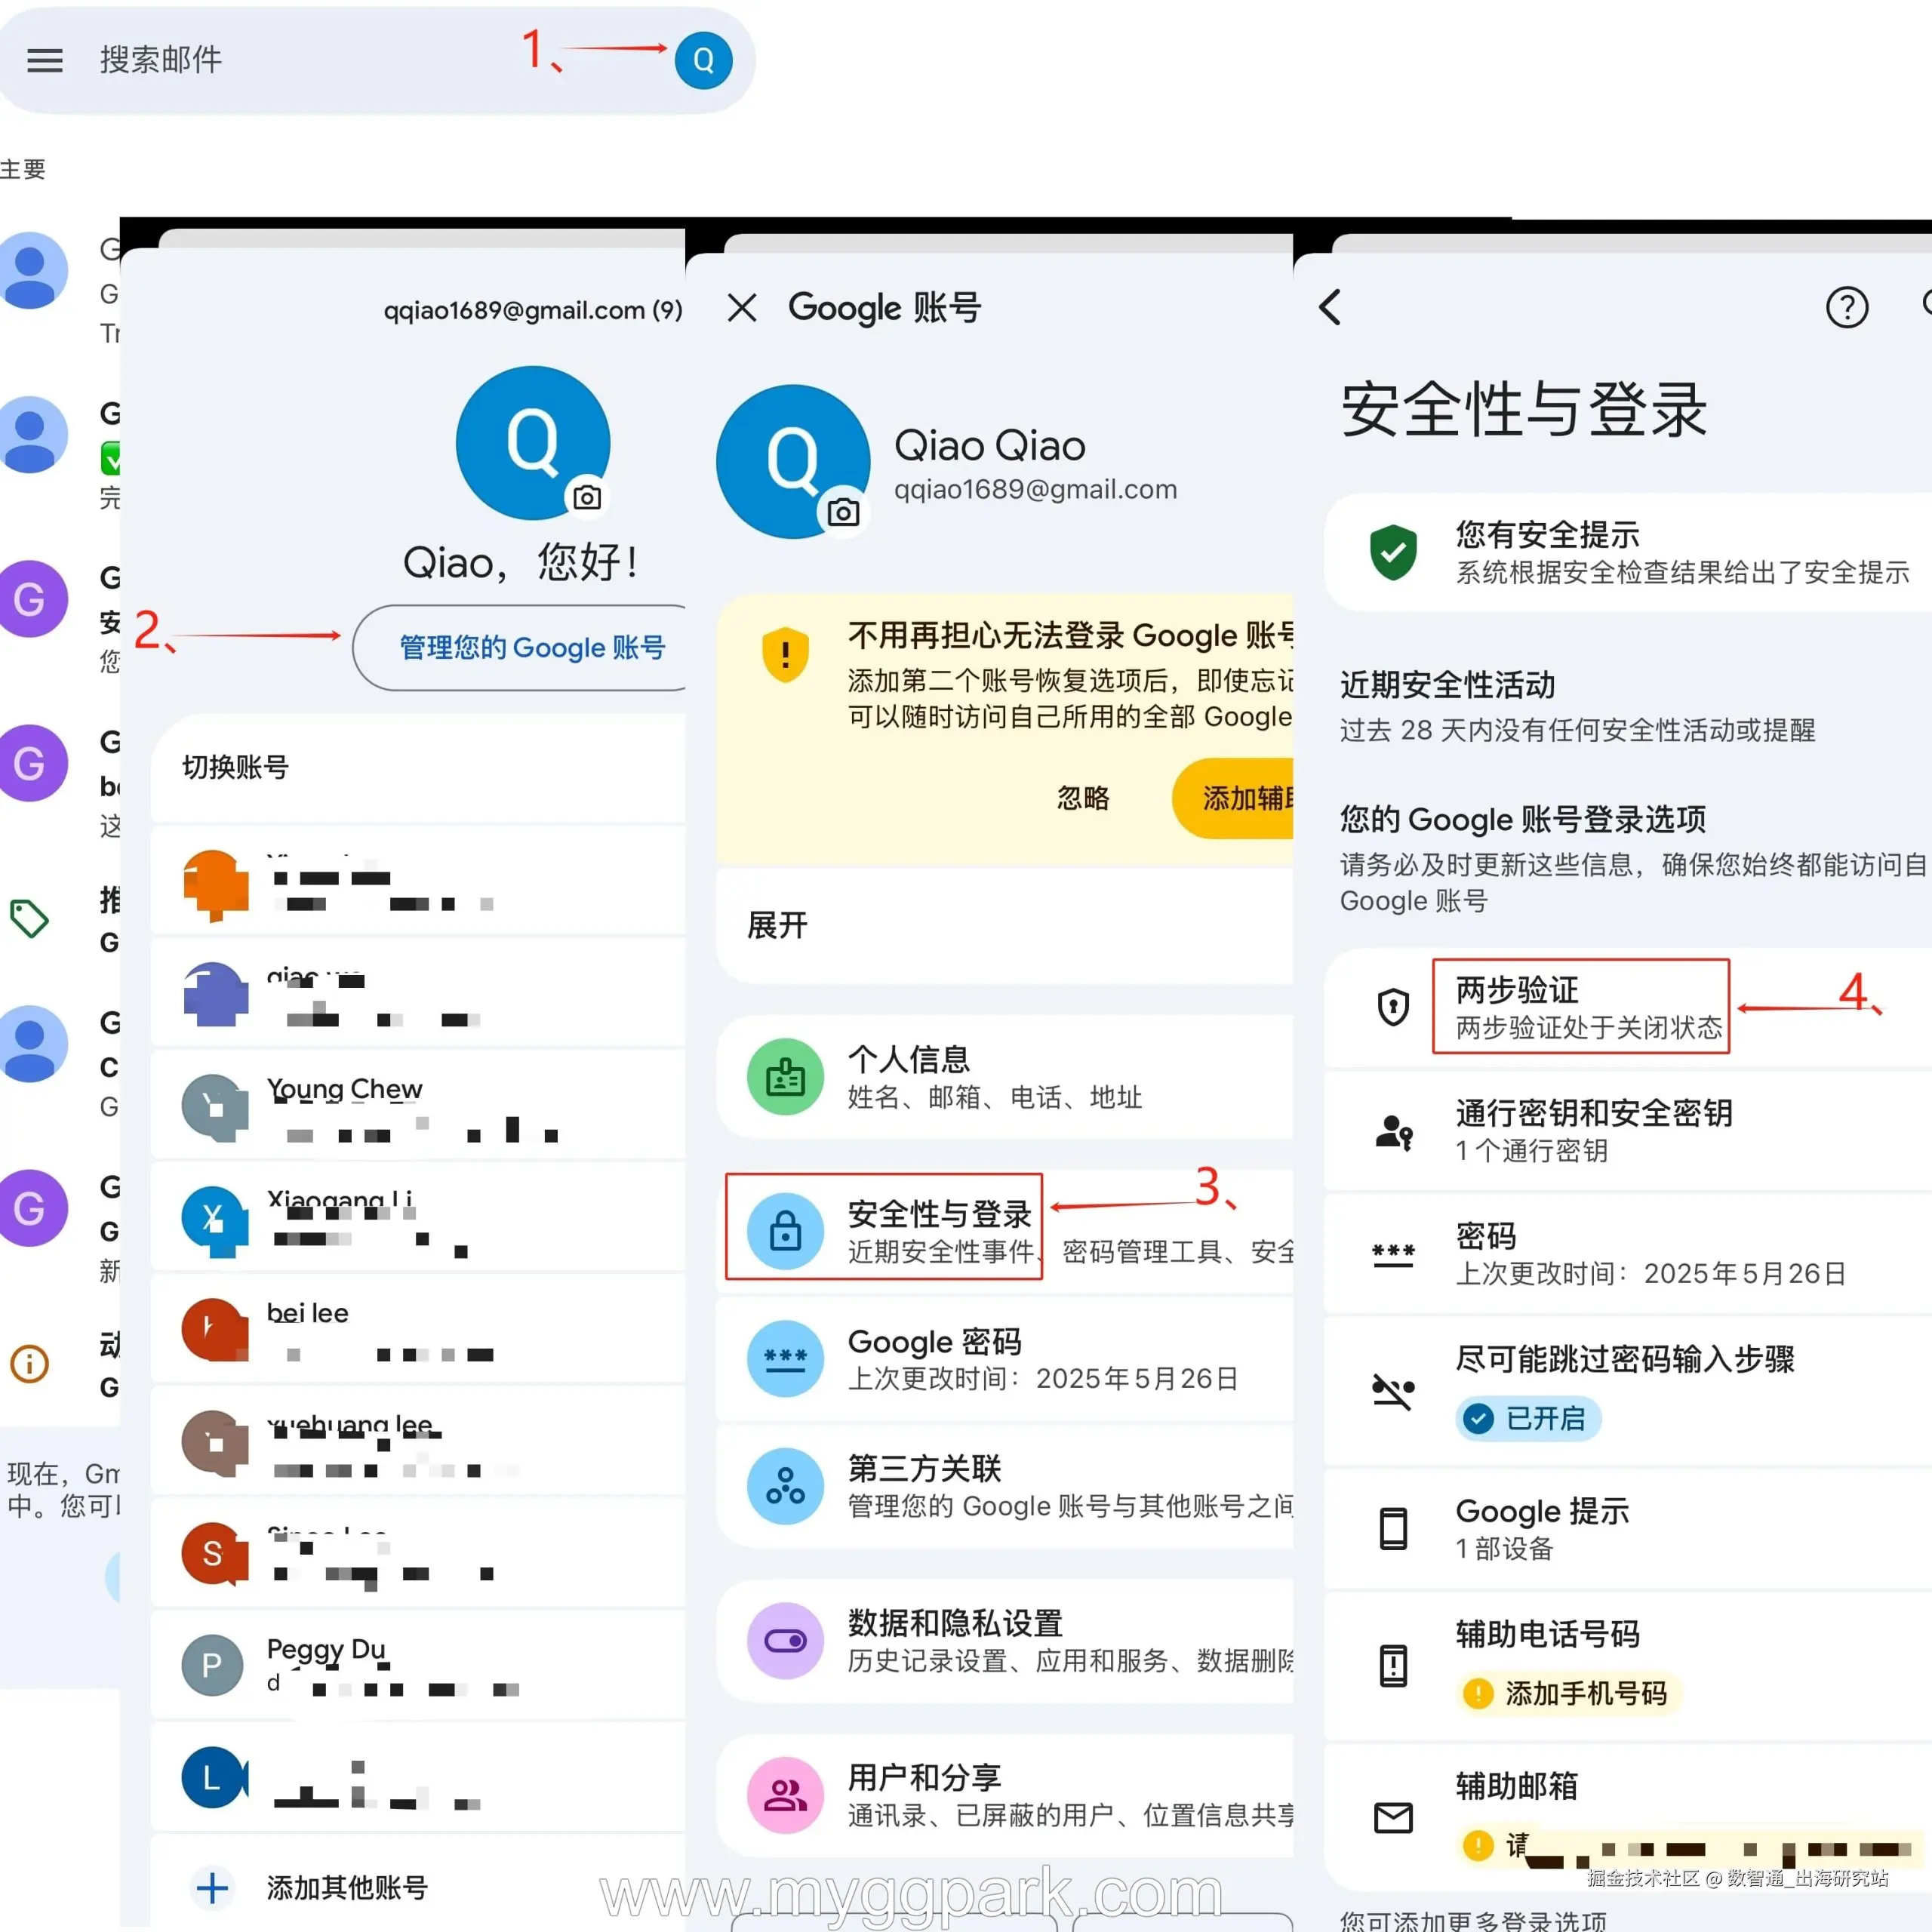Tap the 辅助邮箱 envelope icon
The height and width of the screenshot is (1932, 1932).
[1393, 1817]
